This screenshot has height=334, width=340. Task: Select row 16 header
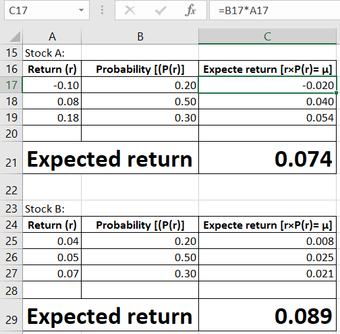tap(11, 69)
